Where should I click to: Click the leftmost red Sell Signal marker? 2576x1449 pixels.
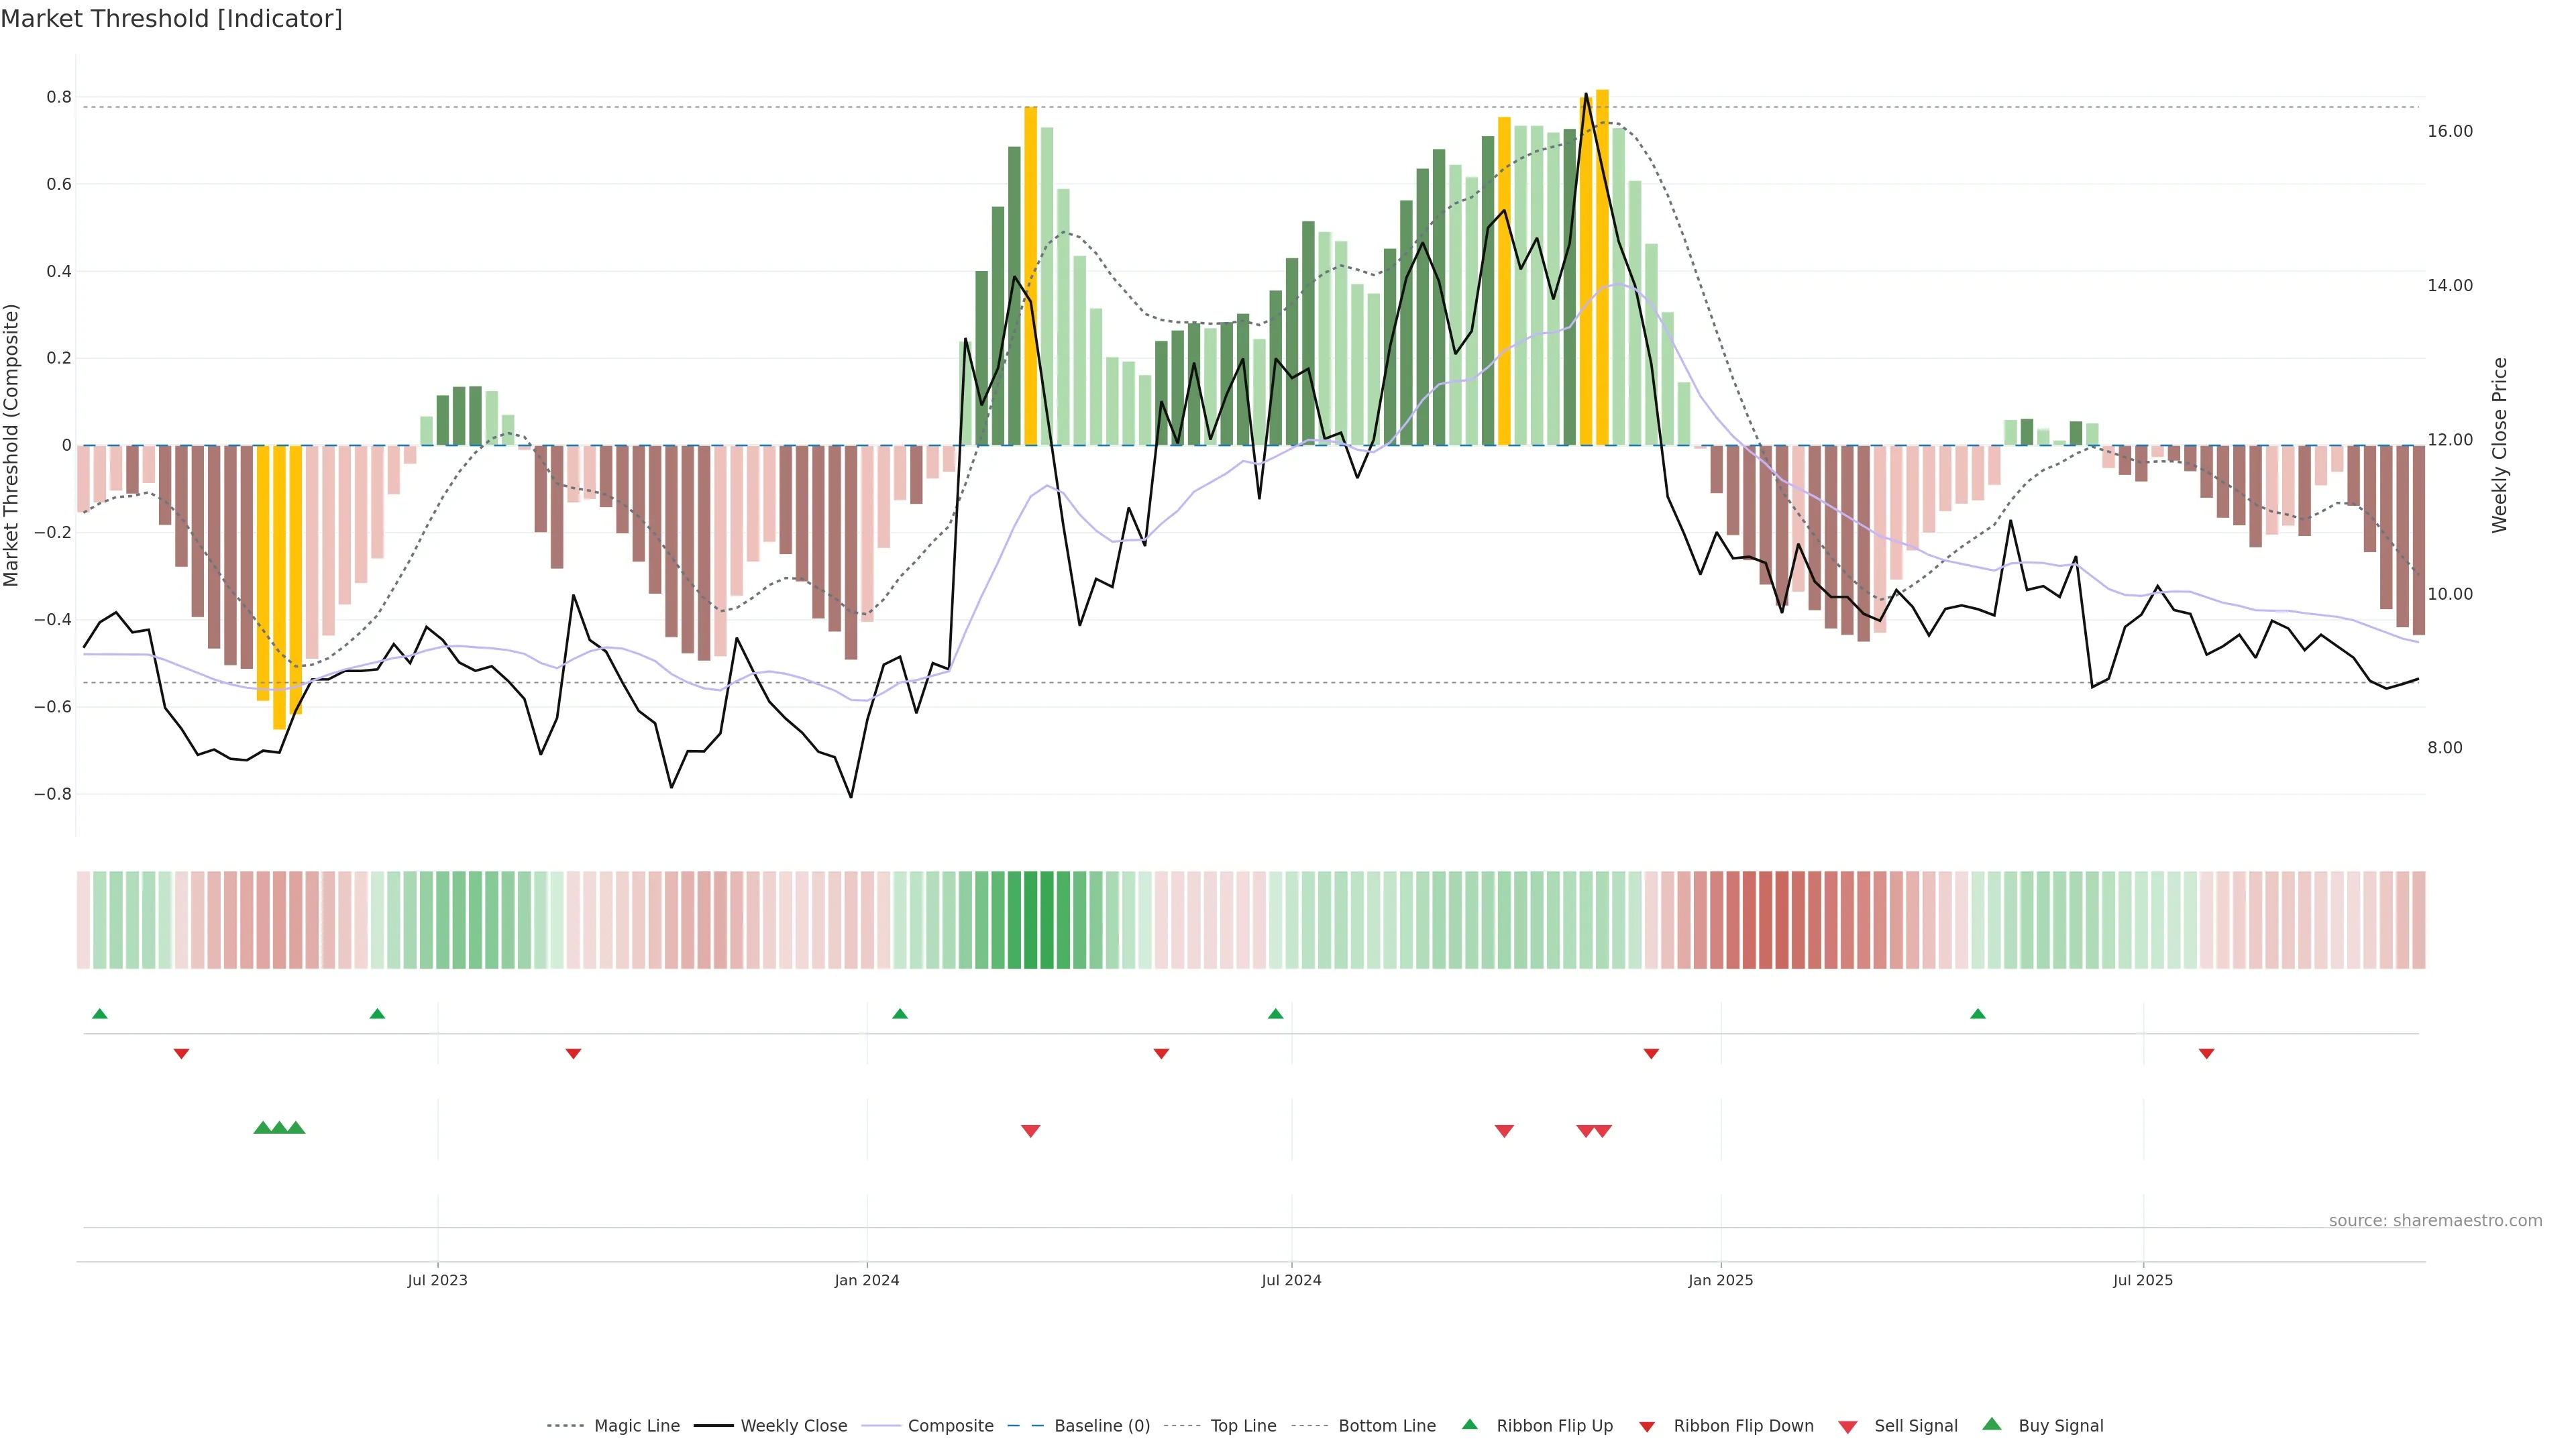1030,1131
